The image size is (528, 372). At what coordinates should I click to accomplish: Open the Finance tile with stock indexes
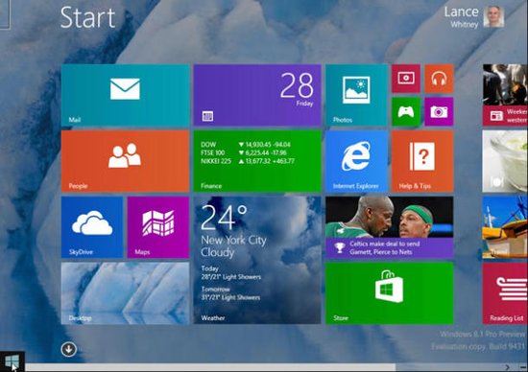coord(257,161)
